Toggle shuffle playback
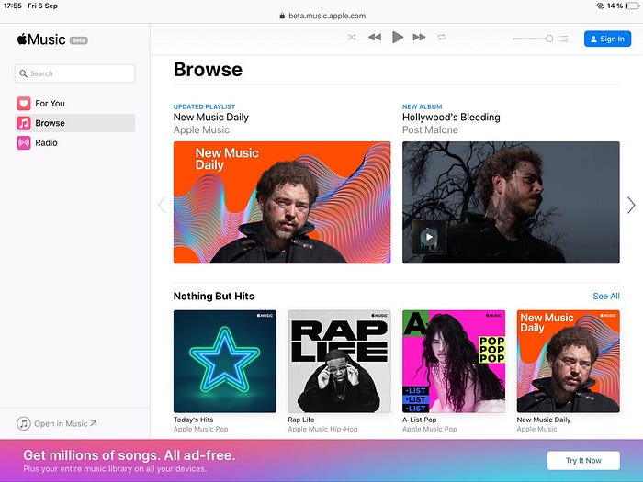Viewport: 643px width, 482px height. (352, 38)
